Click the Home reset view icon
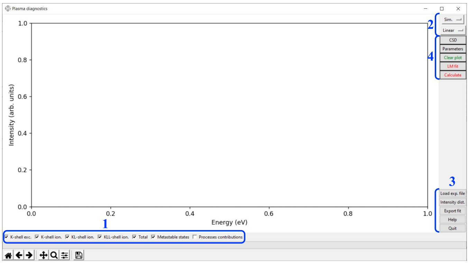470x263 pixels. (x=8, y=255)
